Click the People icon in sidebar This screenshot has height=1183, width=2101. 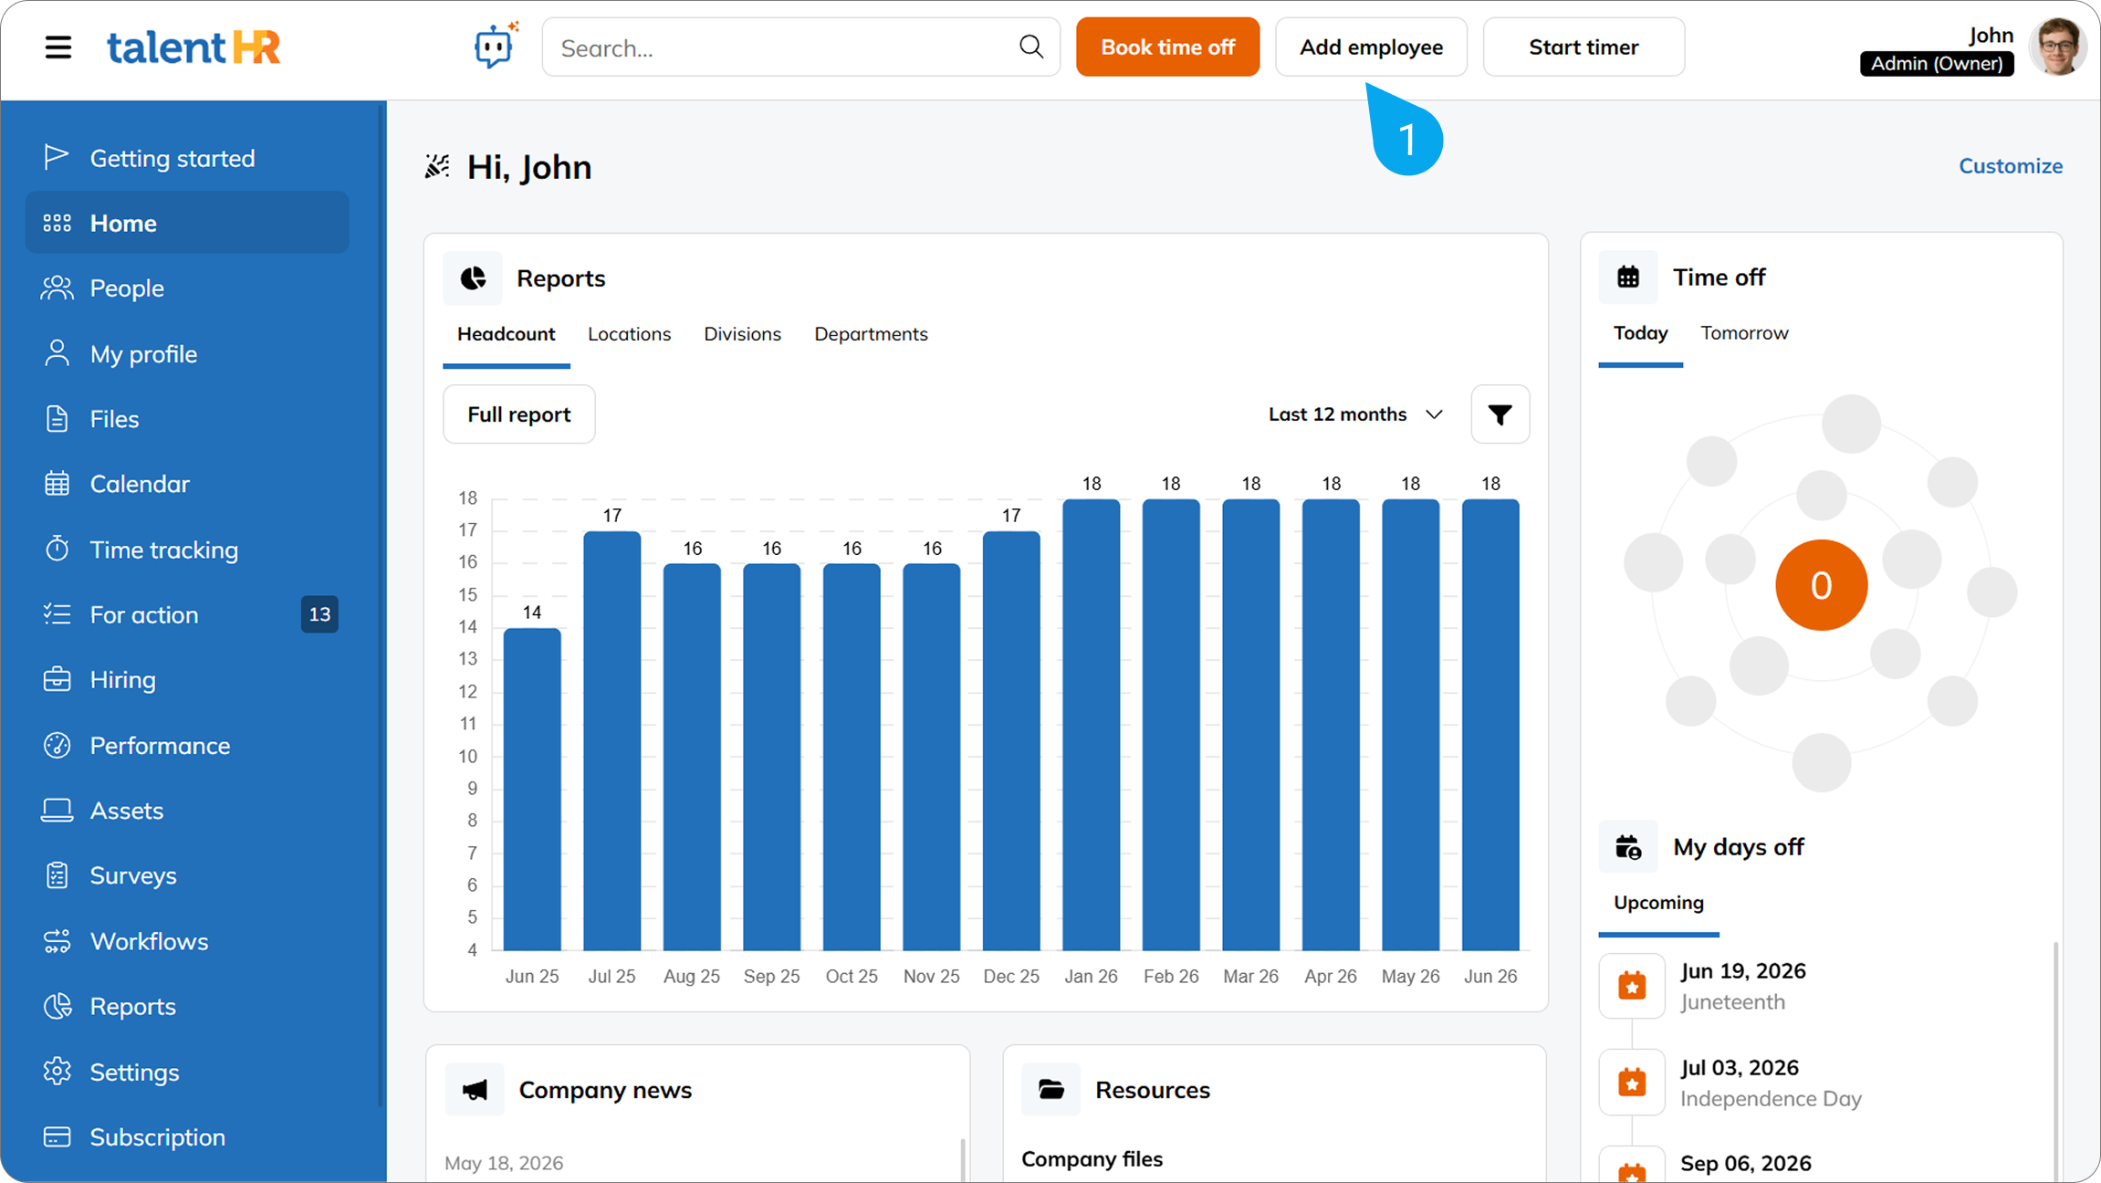(x=57, y=288)
